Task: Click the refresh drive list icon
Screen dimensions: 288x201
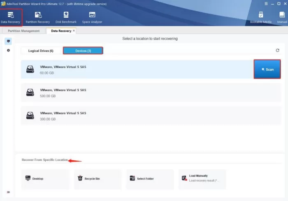Action: (278, 50)
